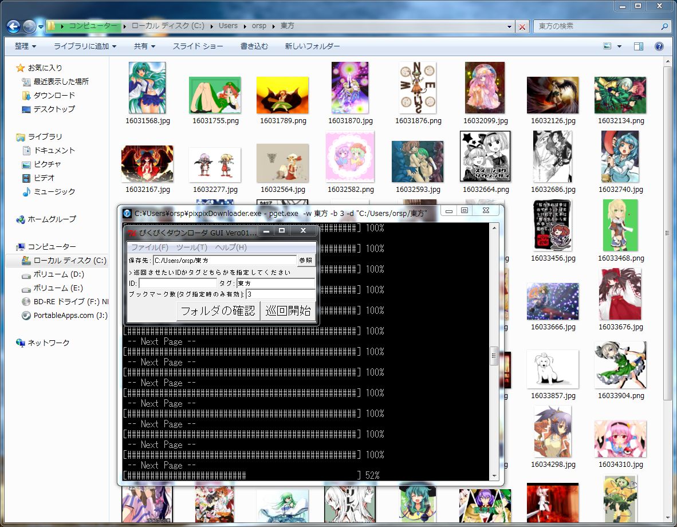This screenshot has height=527, width=677.
Task: Go back in Explorer navigation
Action: (x=13, y=26)
